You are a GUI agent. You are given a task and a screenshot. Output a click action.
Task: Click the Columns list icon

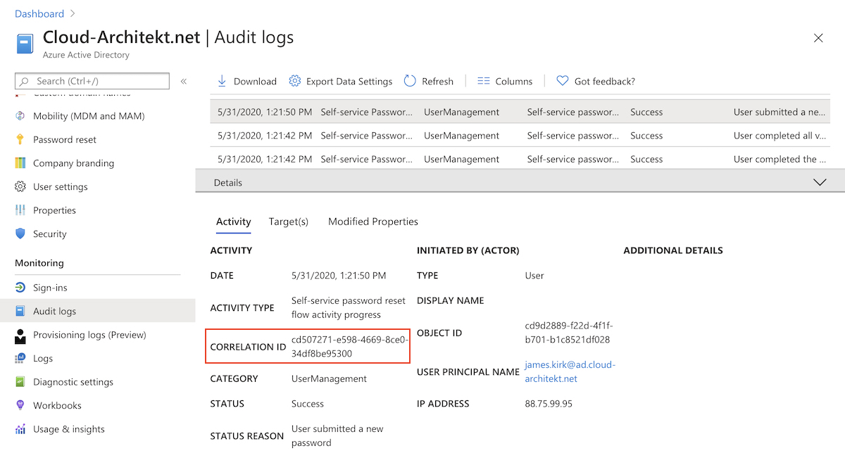click(483, 81)
